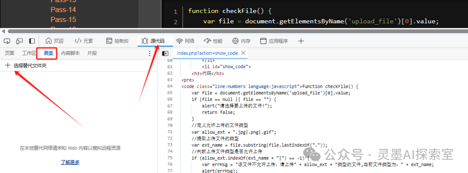Click the panel layout icon beside device emulation
The image size is (468, 173).
point(32,41)
